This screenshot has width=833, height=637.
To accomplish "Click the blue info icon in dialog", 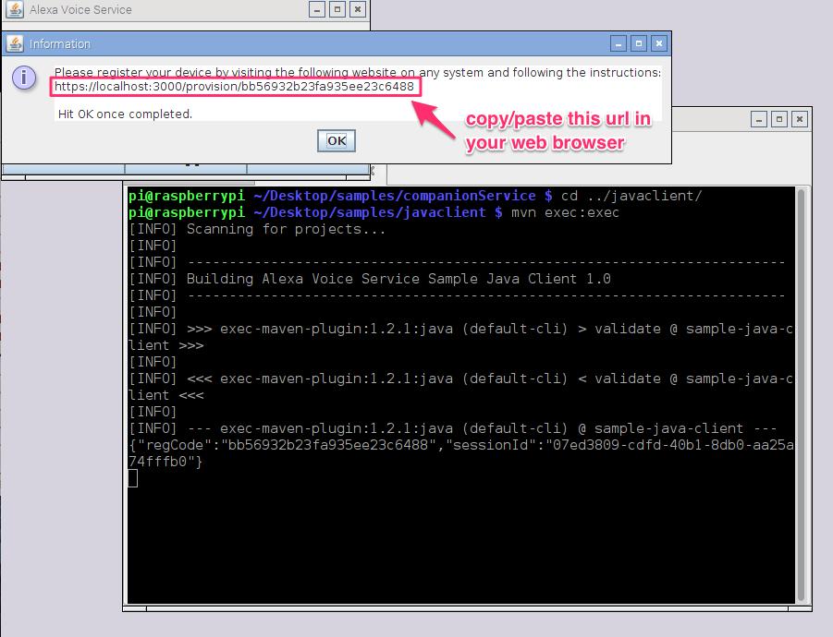I will point(24,78).
